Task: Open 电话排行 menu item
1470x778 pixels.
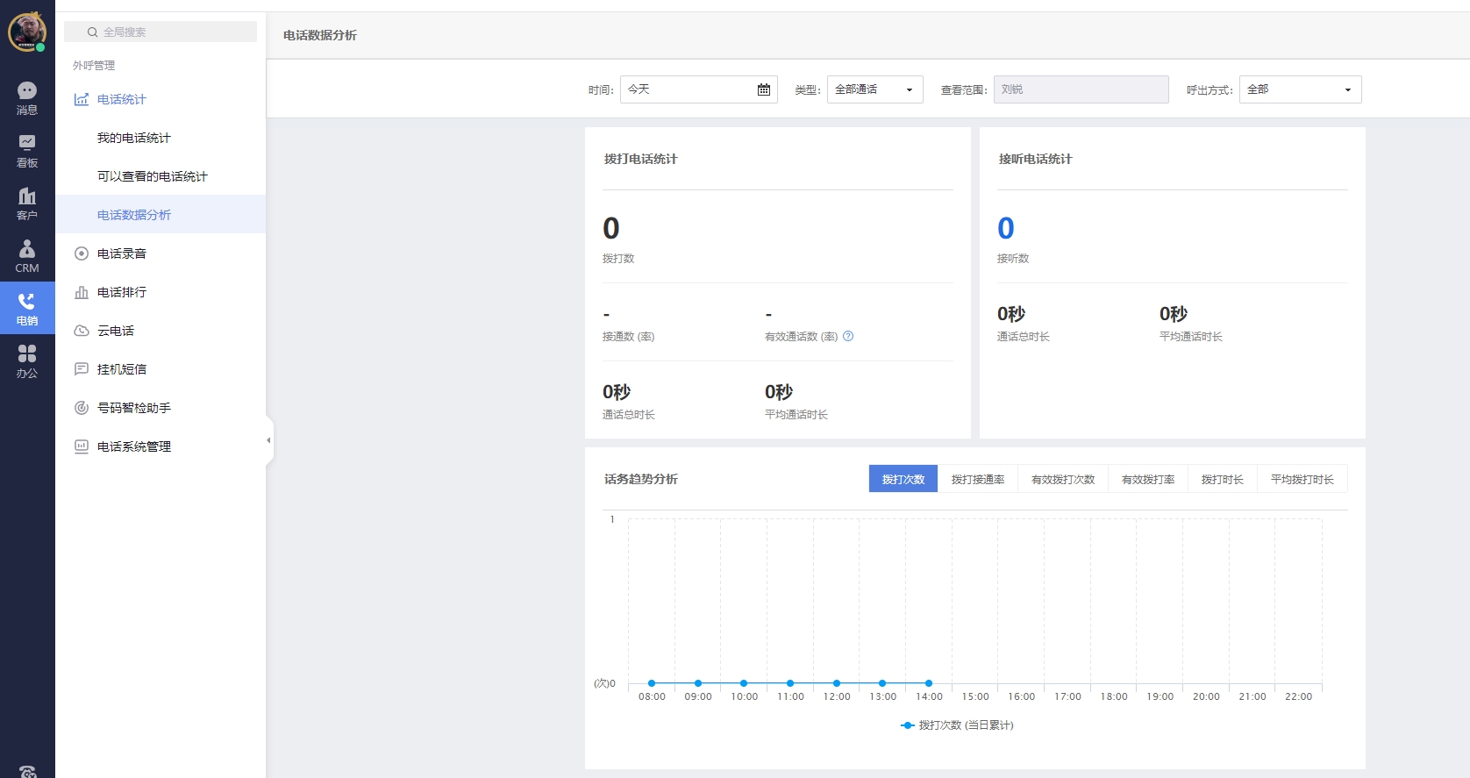Action: point(161,292)
